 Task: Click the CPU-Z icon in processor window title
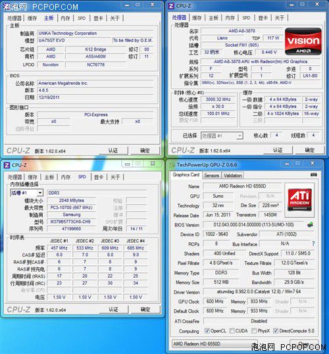pos(171,6)
